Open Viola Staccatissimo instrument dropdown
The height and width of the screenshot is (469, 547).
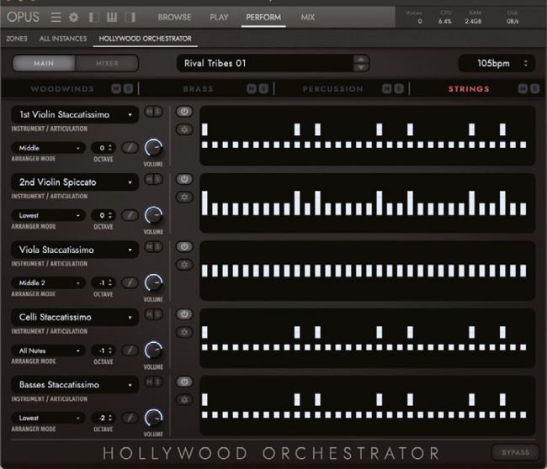click(75, 250)
